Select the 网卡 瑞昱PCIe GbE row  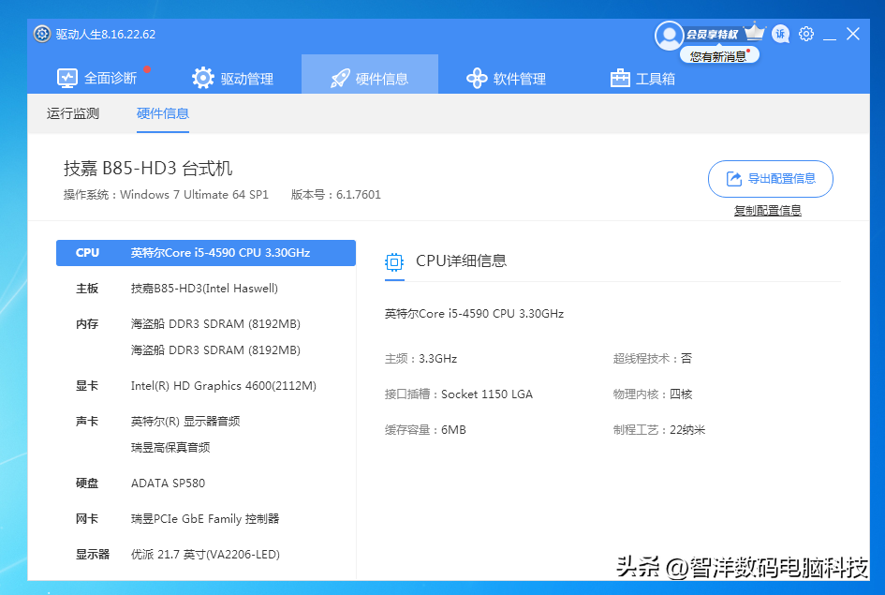click(x=206, y=519)
